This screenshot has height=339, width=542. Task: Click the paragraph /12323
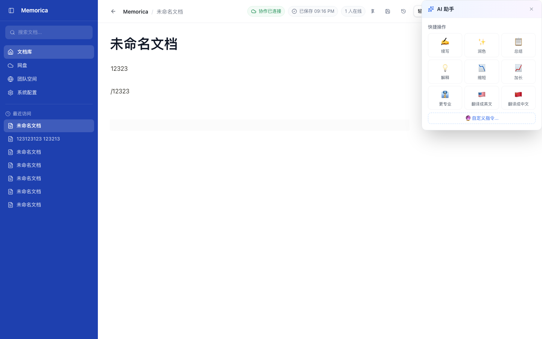[x=120, y=91]
